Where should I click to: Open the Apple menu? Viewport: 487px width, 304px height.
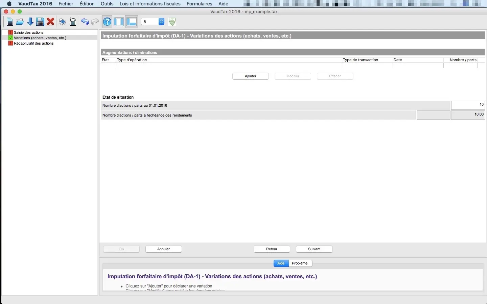[9, 4]
